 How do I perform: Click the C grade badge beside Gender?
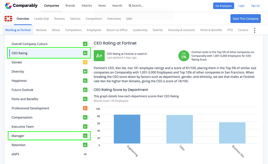(85, 62)
